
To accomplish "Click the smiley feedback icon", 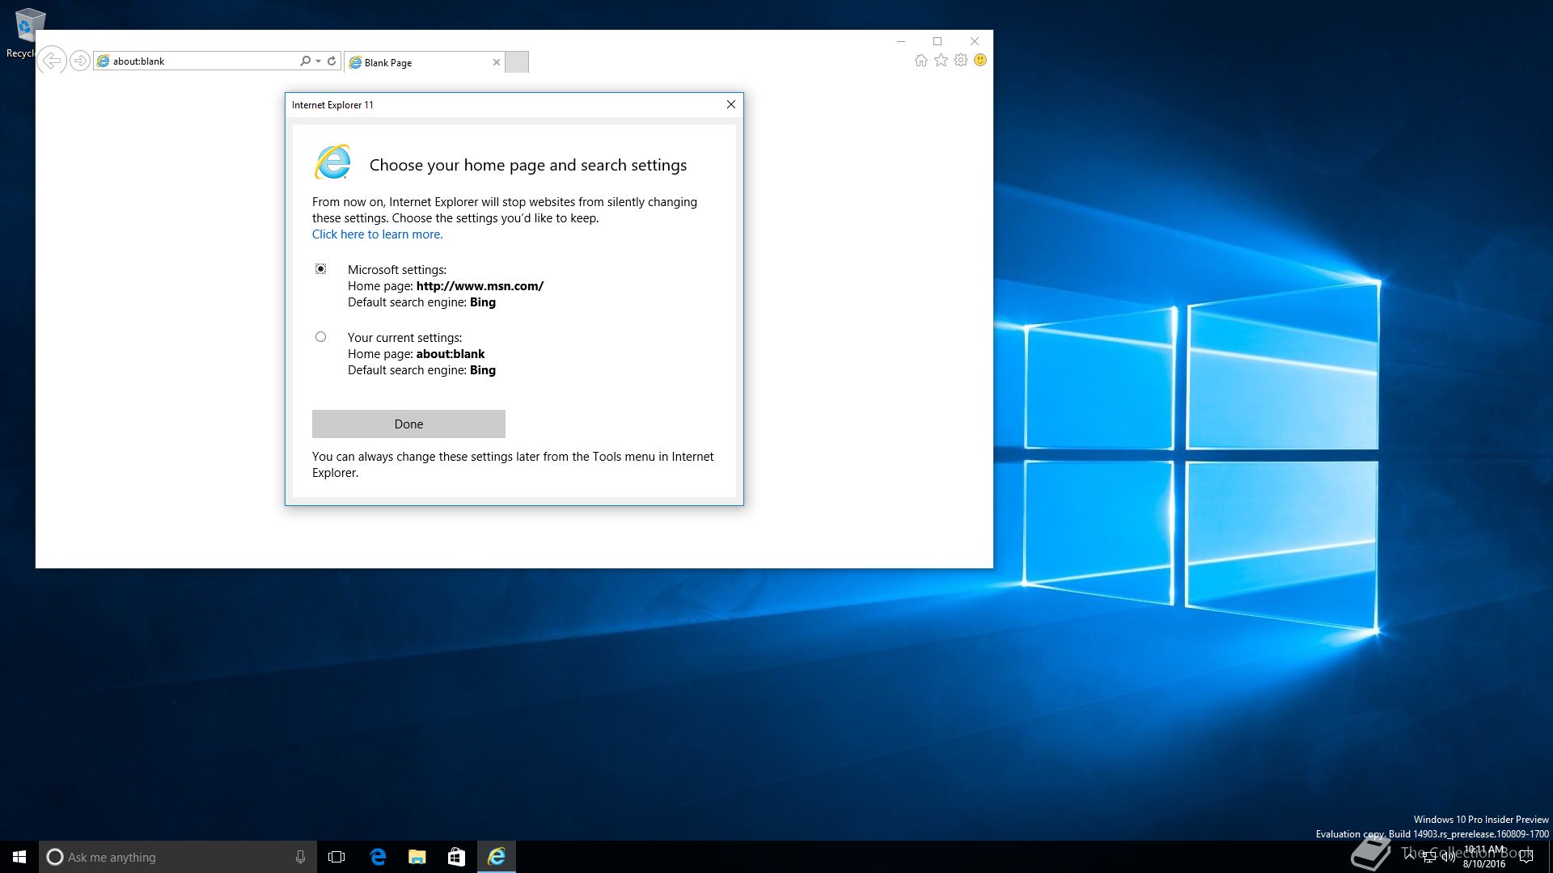I will (x=980, y=61).
